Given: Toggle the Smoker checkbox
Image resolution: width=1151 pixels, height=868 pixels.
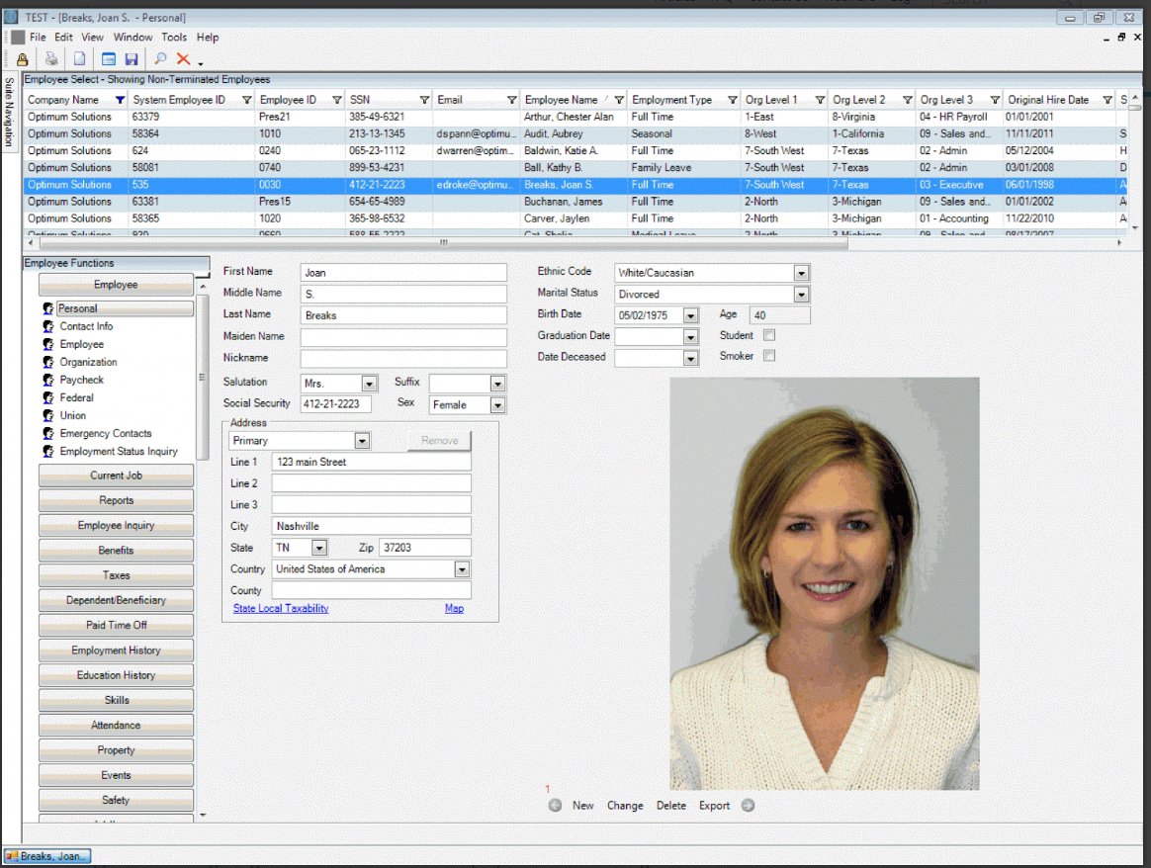Looking at the screenshot, I should 769,356.
